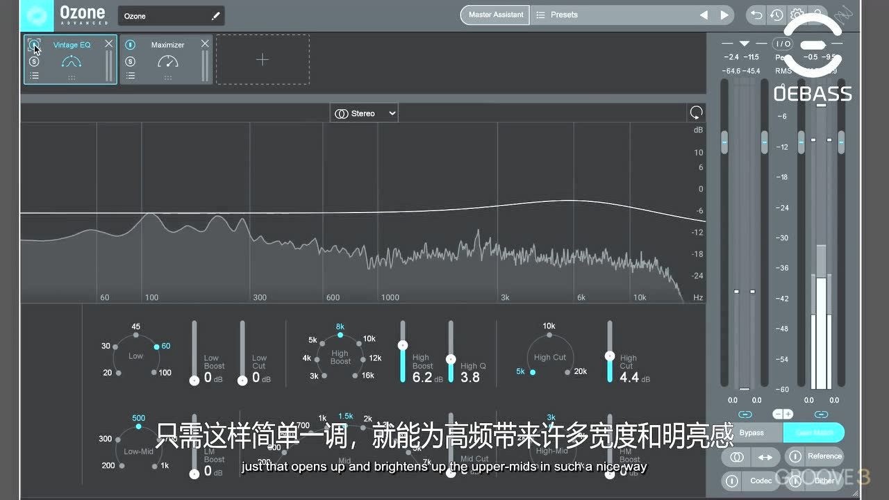Select 10k on the High Cut dial
This screenshot has width=889, height=500.
(549, 334)
